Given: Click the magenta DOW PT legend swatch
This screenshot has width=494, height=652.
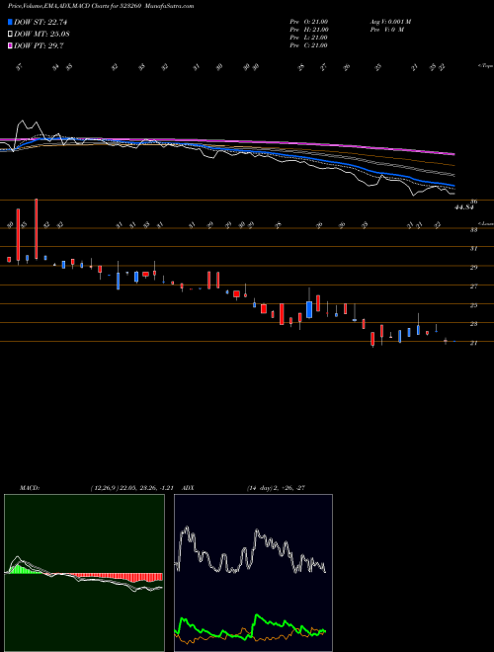Looking at the screenshot, I should [10, 45].
